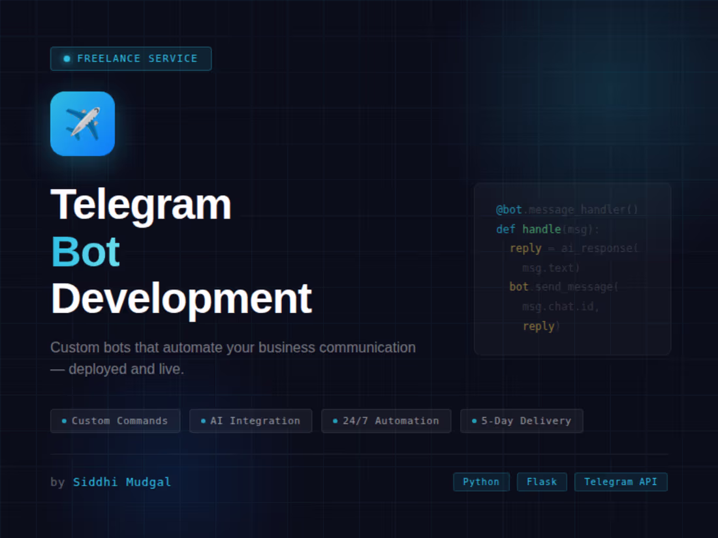Select the 5-Day Delivery tag
This screenshot has width=718, height=538.
coord(522,421)
